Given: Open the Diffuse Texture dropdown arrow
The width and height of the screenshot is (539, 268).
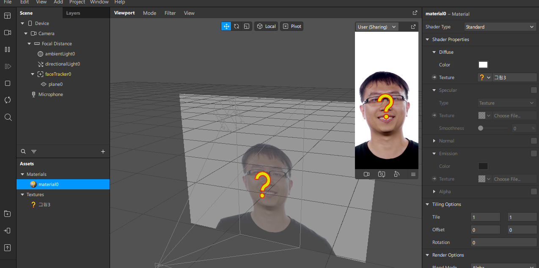Looking at the screenshot, I should (x=489, y=77).
